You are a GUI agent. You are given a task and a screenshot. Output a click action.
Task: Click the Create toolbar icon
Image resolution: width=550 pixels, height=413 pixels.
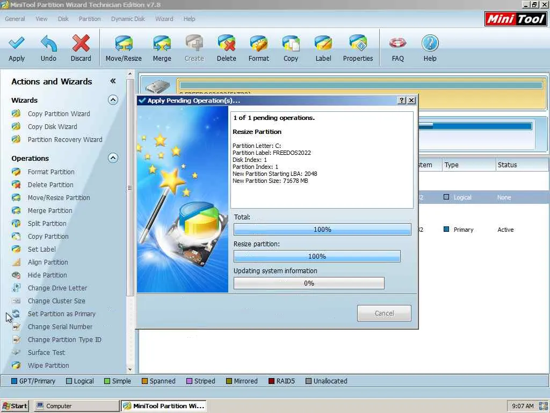click(x=194, y=44)
